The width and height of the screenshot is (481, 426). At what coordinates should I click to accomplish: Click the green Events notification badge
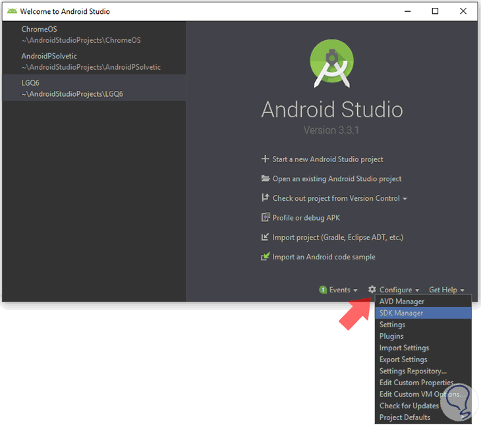coord(323,290)
